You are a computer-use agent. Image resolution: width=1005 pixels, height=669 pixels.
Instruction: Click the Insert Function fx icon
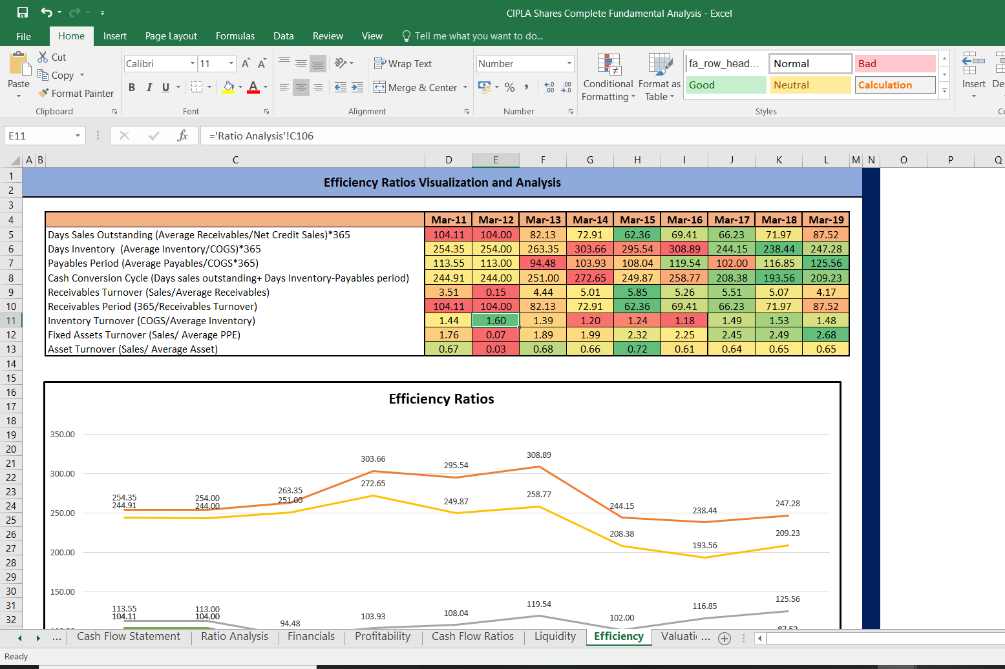click(x=182, y=136)
